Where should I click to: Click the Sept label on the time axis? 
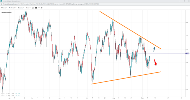[x=142, y=98]
